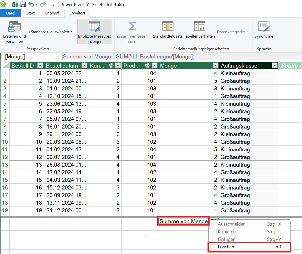Click date cell 09.07.2024 10...

(66, 157)
